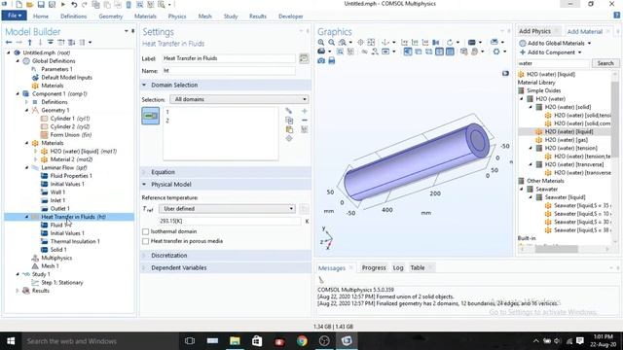This screenshot has width=623, height=350.
Task: Open the Mesh ribbon tab
Action: point(205,17)
